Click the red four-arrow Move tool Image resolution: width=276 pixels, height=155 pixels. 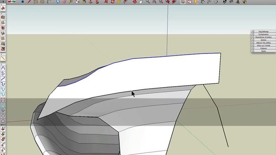[106, 2]
